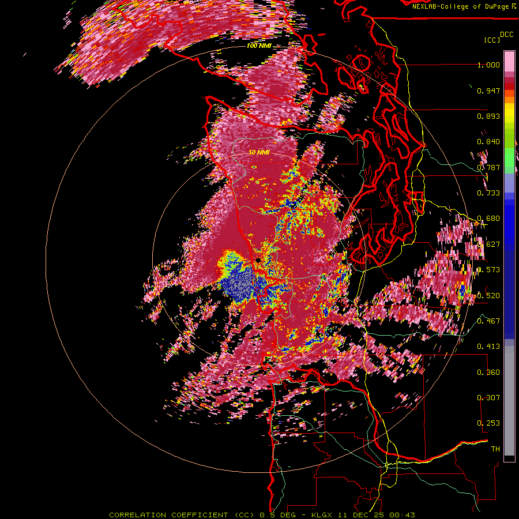Select the 0.467 scale value
This screenshot has width=519, height=519.
pyautogui.click(x=488, y=321)
